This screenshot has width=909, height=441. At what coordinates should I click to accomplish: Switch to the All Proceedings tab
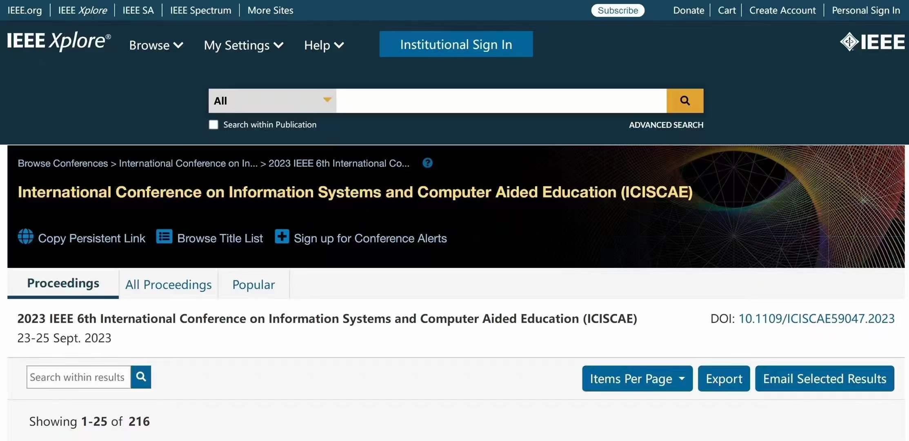[x=168, y=285]
